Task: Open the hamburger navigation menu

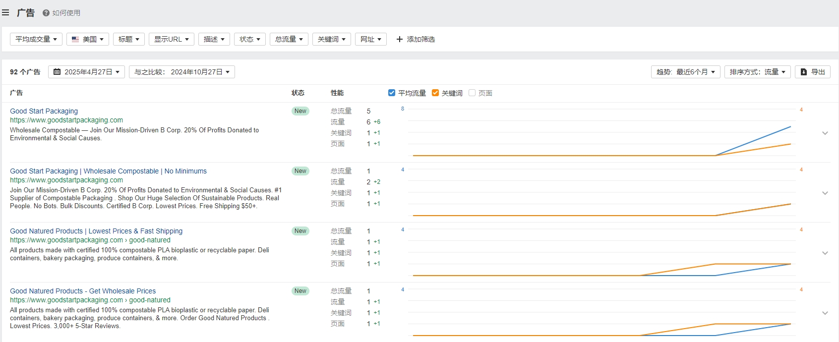Action: click(5, 13)
